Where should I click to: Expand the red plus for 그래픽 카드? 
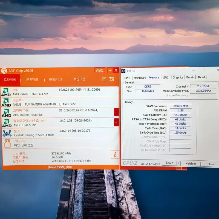(116, 112)
